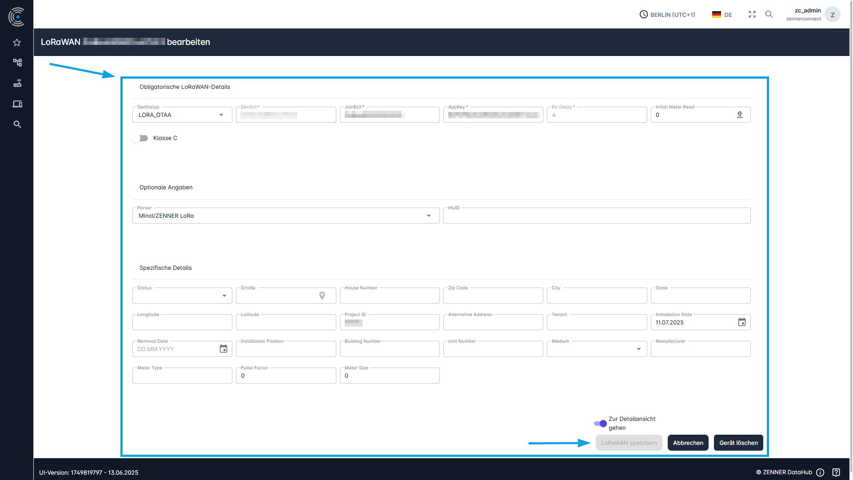Image resolution: width=853 pixels, height=480 pixels.
Task: Open the gateway router sidebar icon
Action: 17,83
